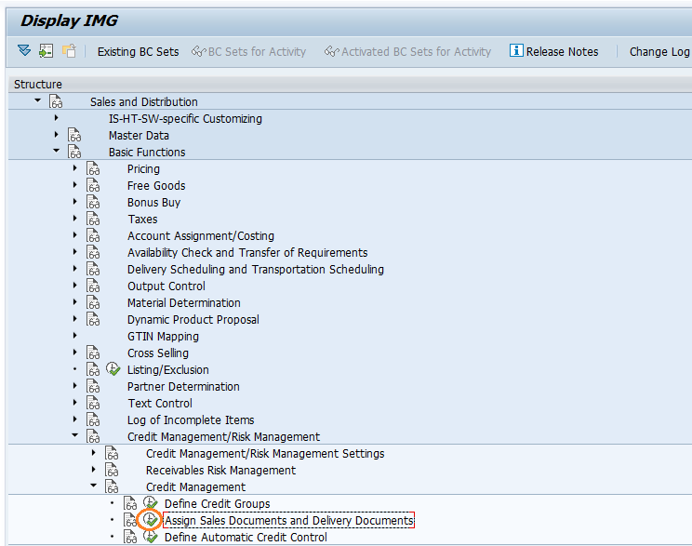Expand the Pricing node

click(74, 168)
